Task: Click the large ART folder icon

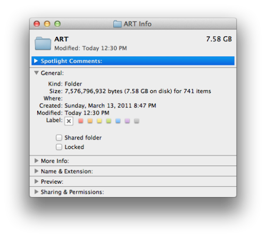Action: (x=43, y=43)
